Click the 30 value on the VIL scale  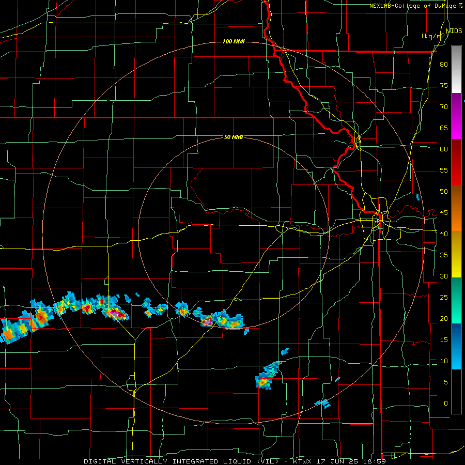coord(444,276)
